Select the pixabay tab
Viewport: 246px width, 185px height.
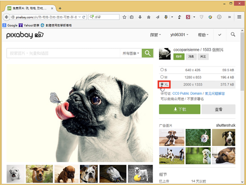pos(29,8)
